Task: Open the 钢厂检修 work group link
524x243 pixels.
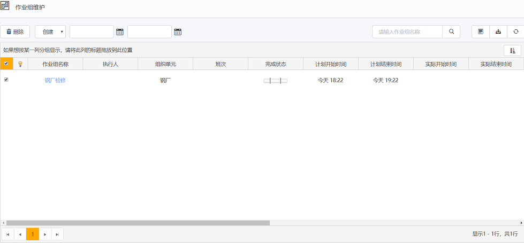Action: [x=55, y=80]
